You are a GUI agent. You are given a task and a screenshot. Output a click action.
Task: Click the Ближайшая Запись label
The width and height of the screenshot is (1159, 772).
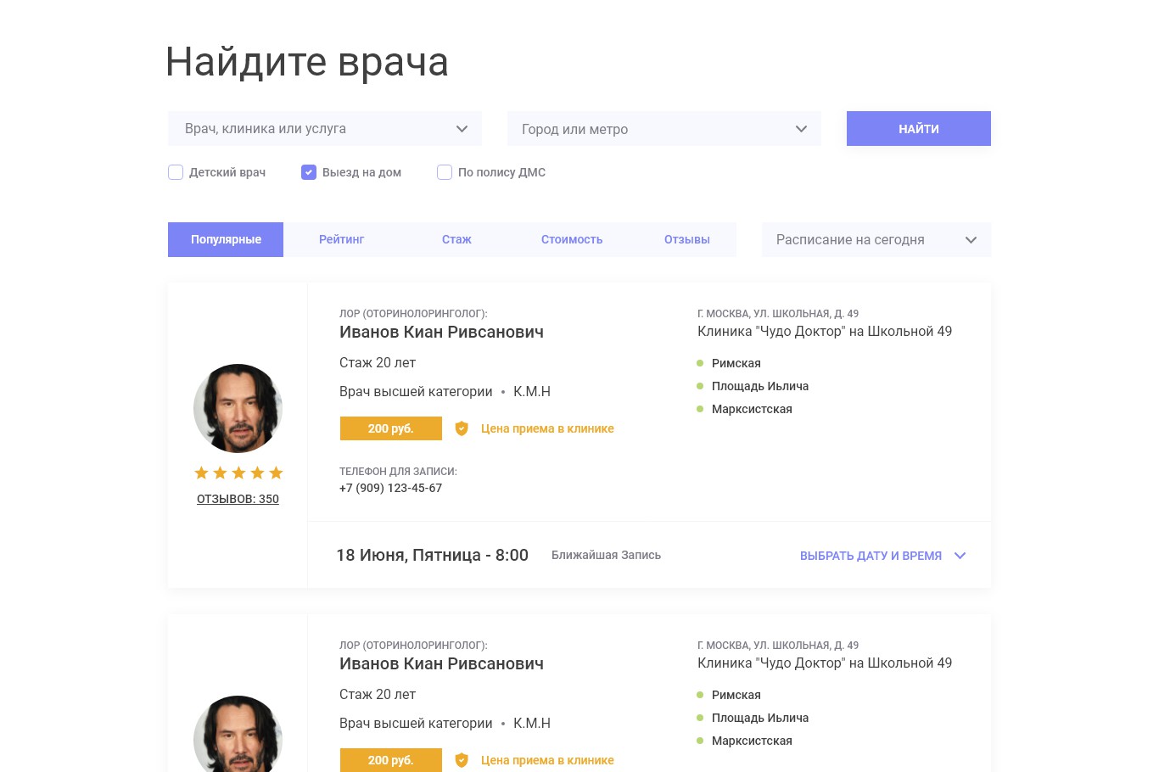click(606, 555)
